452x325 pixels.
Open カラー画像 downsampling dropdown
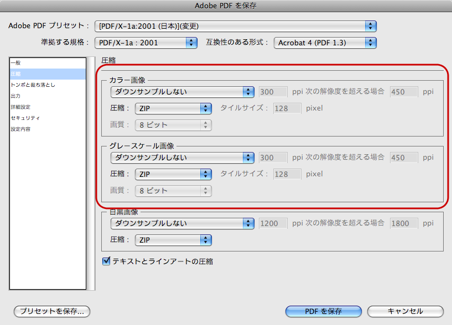click(x=182, y=92)
